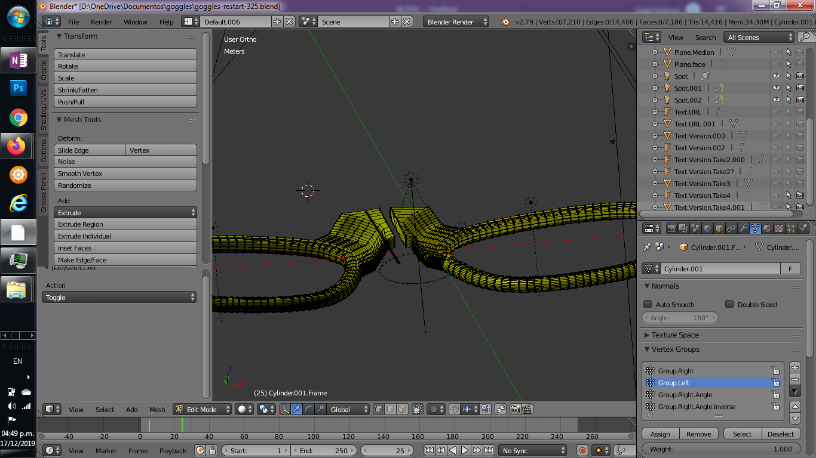The height and width of the screenshot is (458, 816).
Task: Toggle limit selection to visible
Action: pyautogui.click(x=418, y=409)
